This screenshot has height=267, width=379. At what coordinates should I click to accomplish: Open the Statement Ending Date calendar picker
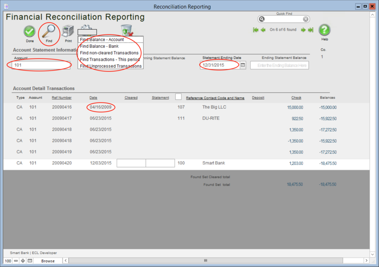[x=243, y=65]
